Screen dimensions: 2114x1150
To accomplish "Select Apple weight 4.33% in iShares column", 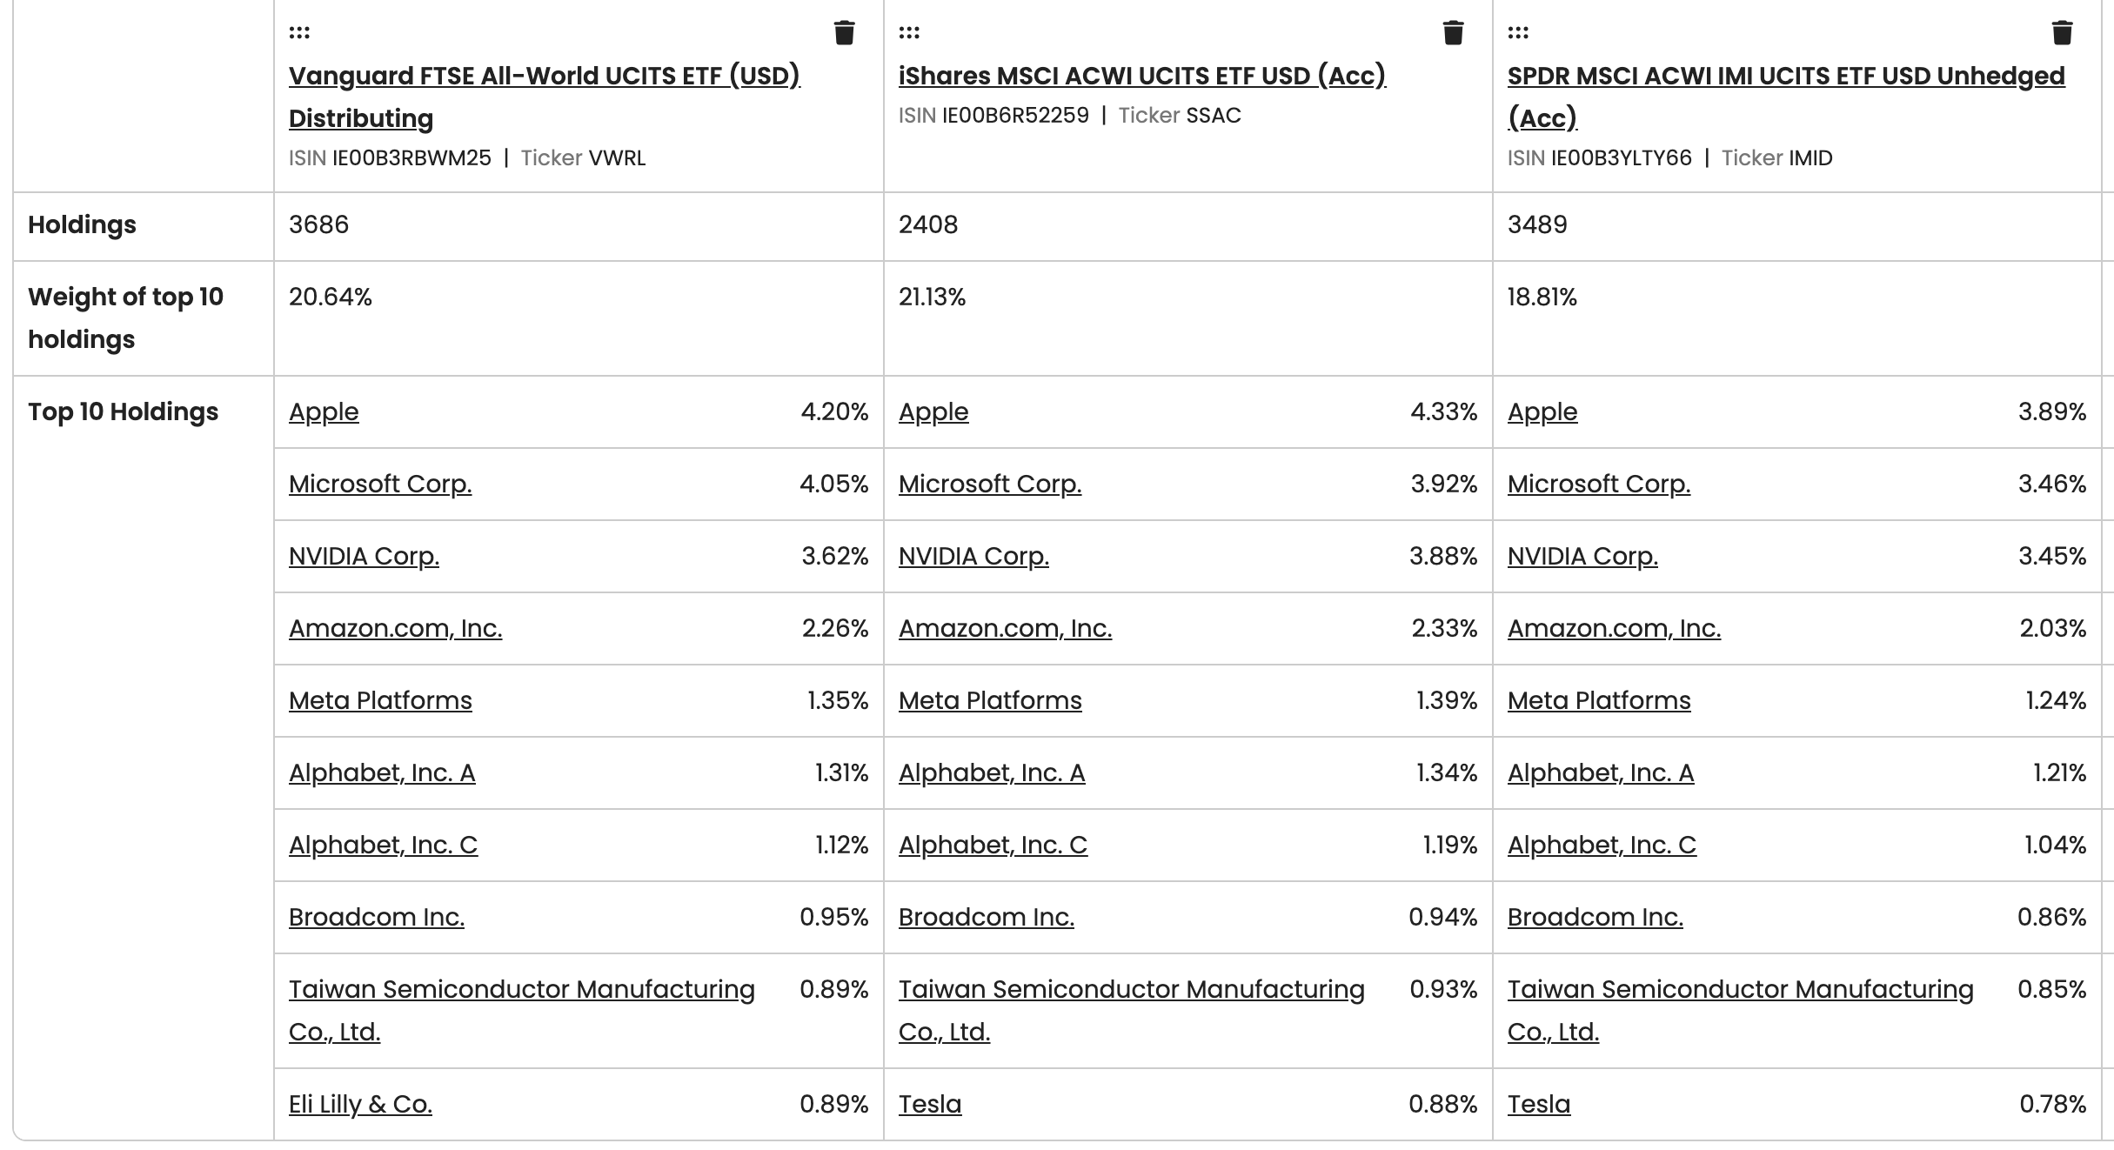I will 1443,411.
